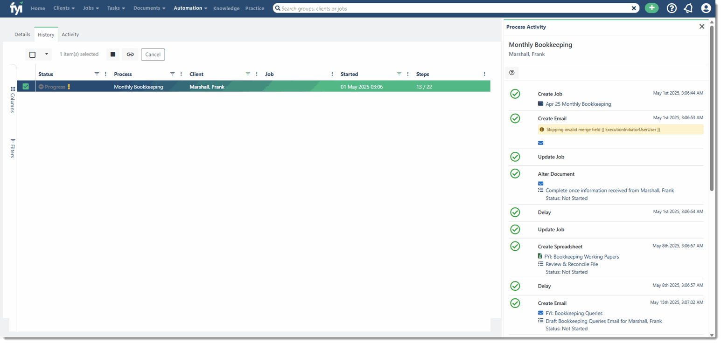The height and width of the screenshot is (343, 721).
Task: Toggle the select-all checkbox
Action: point(32,55)
